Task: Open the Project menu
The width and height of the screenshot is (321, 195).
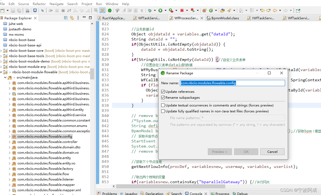Action: point(87,4)
